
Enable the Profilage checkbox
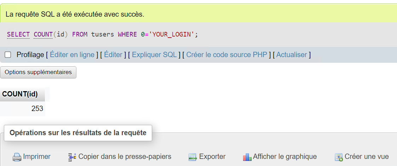(8, 55)
